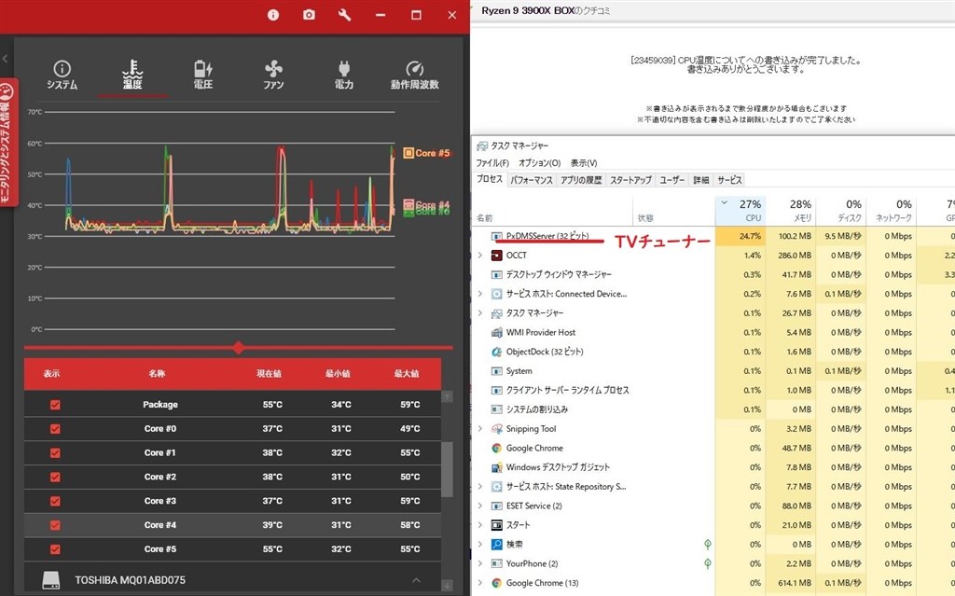Sort processes by ディスク column header
The height and width of the screenshot is (596, 955).
click(841, 210)
